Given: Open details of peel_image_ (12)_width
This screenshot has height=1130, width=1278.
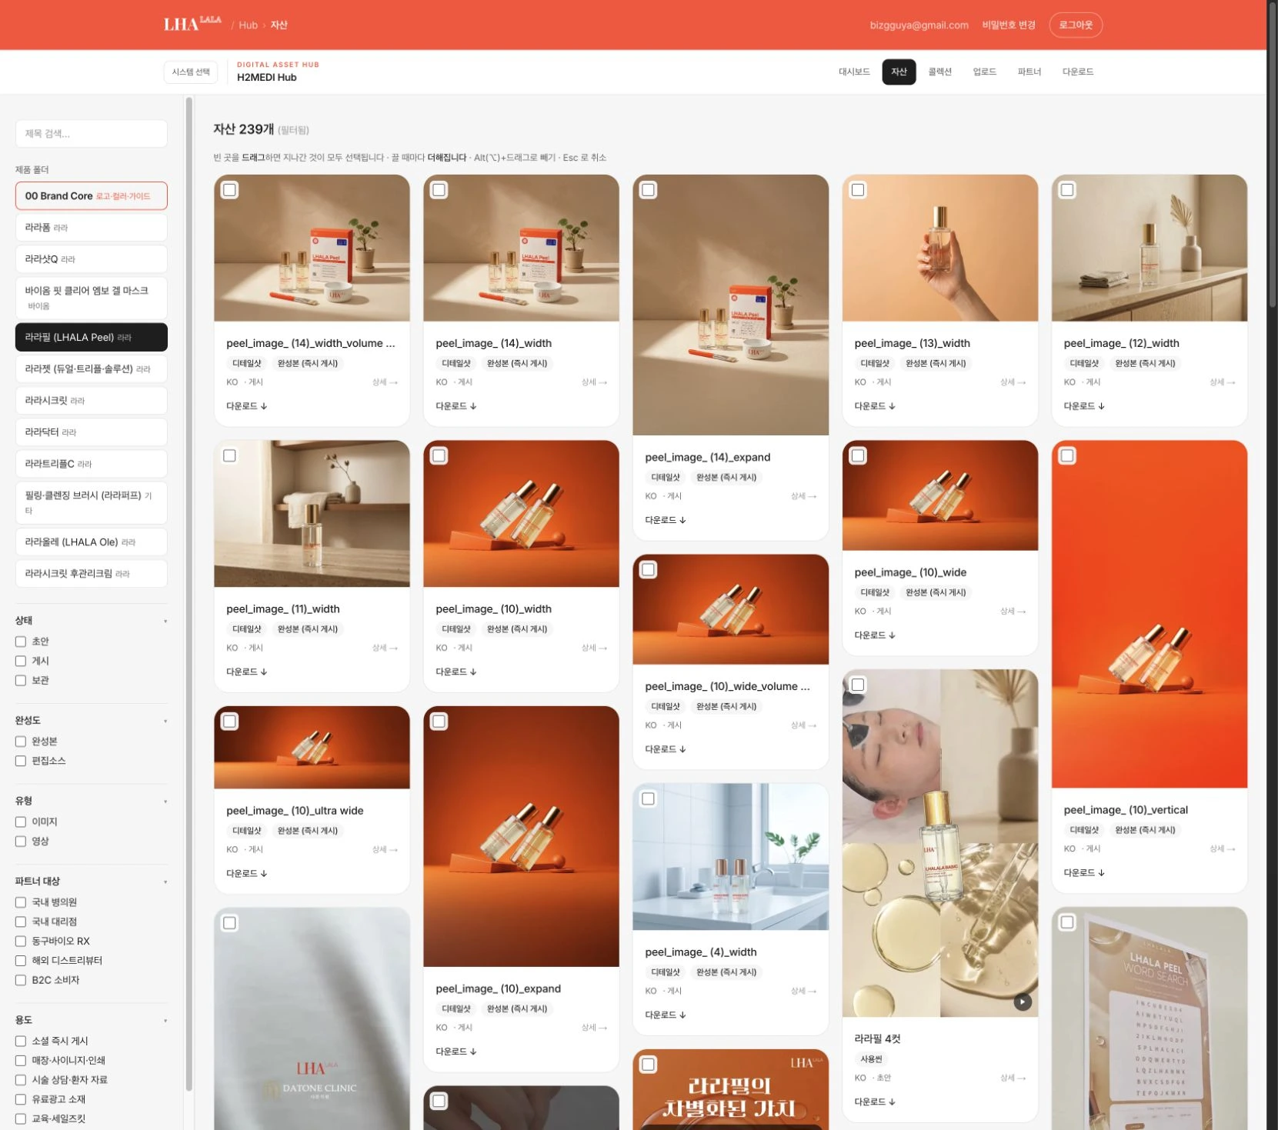Looking at the screenshot, I should coord(1222,382).
